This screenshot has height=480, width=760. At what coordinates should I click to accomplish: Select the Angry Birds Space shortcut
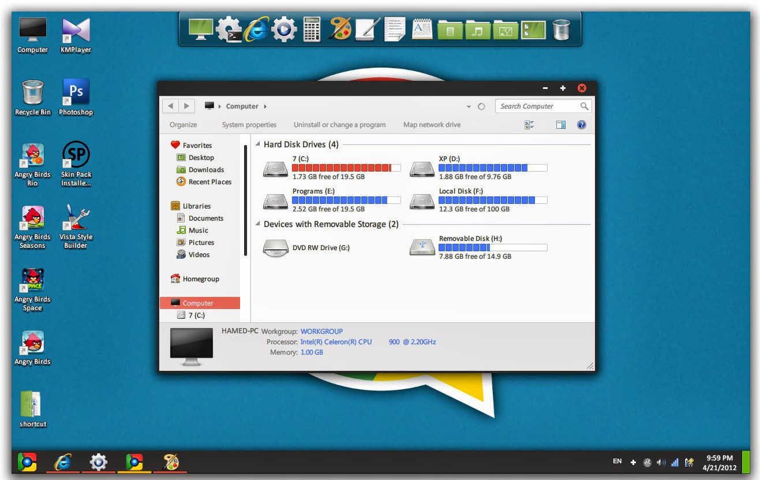[32, 289]
